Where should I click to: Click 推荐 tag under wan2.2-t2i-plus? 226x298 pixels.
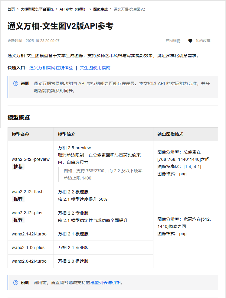18,220
